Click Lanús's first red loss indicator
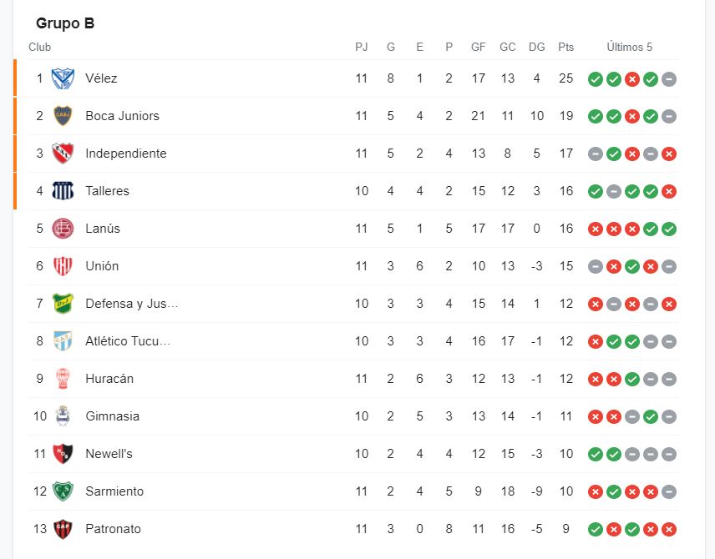 pos(596,229)
